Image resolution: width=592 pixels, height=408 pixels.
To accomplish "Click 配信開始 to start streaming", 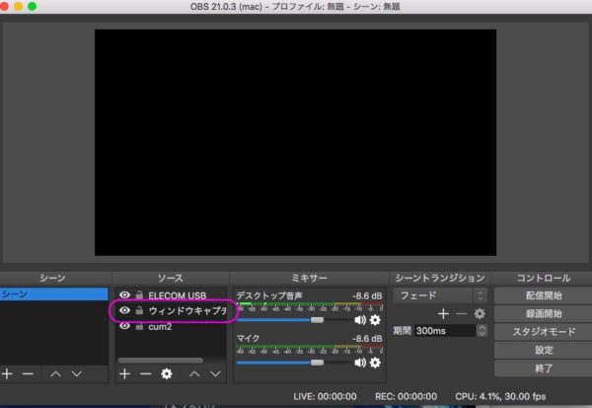I will 543,294.
